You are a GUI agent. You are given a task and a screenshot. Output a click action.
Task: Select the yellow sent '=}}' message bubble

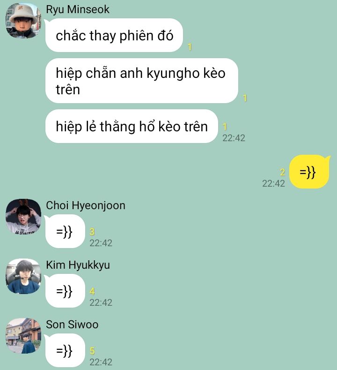pyautogui.click(x=309, y=172)
